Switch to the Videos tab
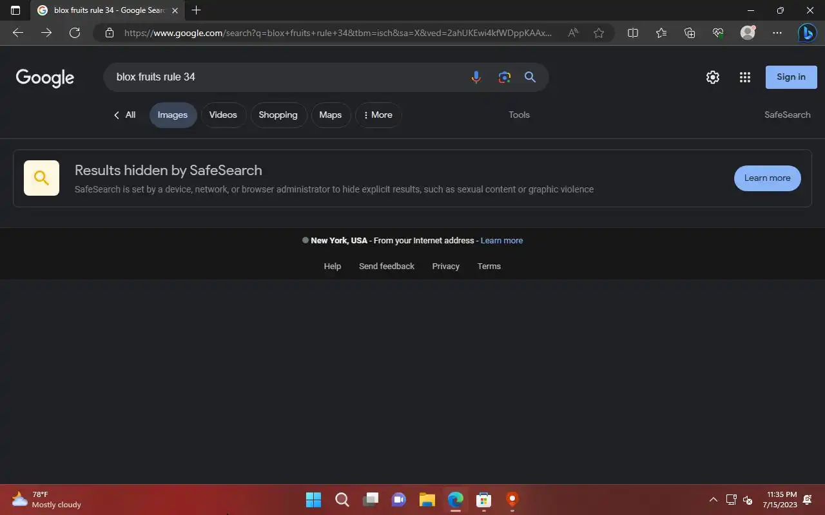The height and width of the screenshot is (515, 825). tap(223, 115)
